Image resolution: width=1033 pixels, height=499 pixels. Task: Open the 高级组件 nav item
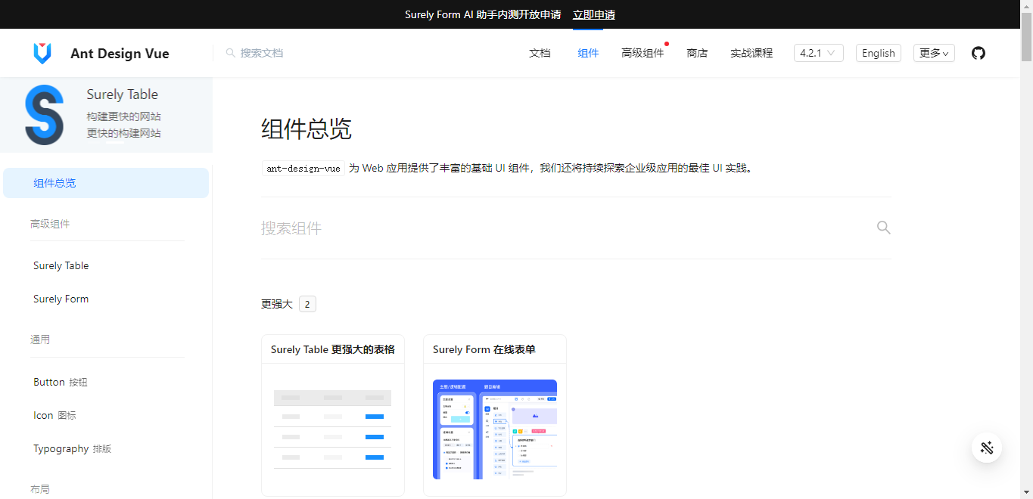(643, 53)
